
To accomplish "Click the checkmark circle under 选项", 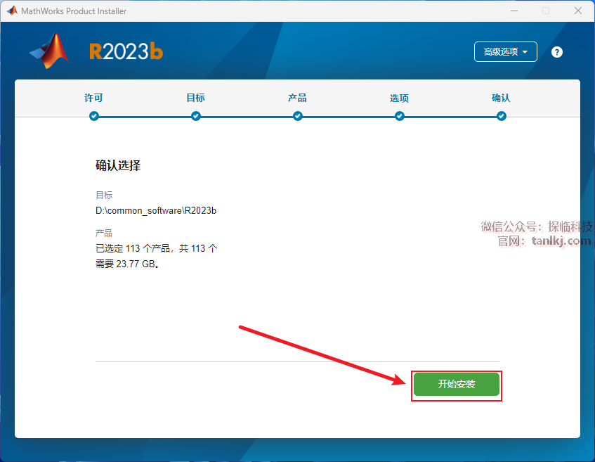I will point(400,116).
